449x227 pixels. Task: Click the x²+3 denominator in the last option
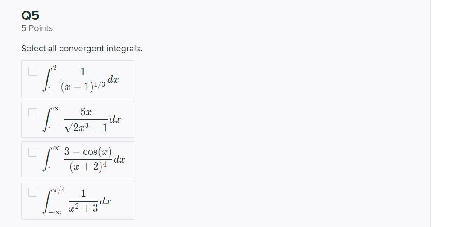[83, 208]
